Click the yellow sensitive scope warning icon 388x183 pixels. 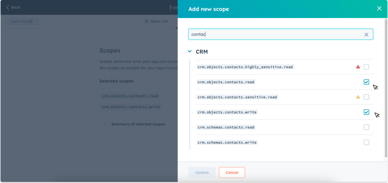tap(358, 97)
